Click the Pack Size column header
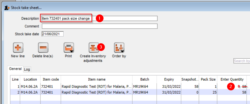This screenshot has width=250, height=104. coord(208,79)
